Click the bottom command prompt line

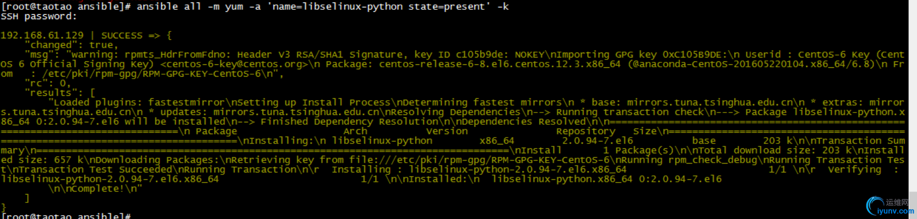66,216
